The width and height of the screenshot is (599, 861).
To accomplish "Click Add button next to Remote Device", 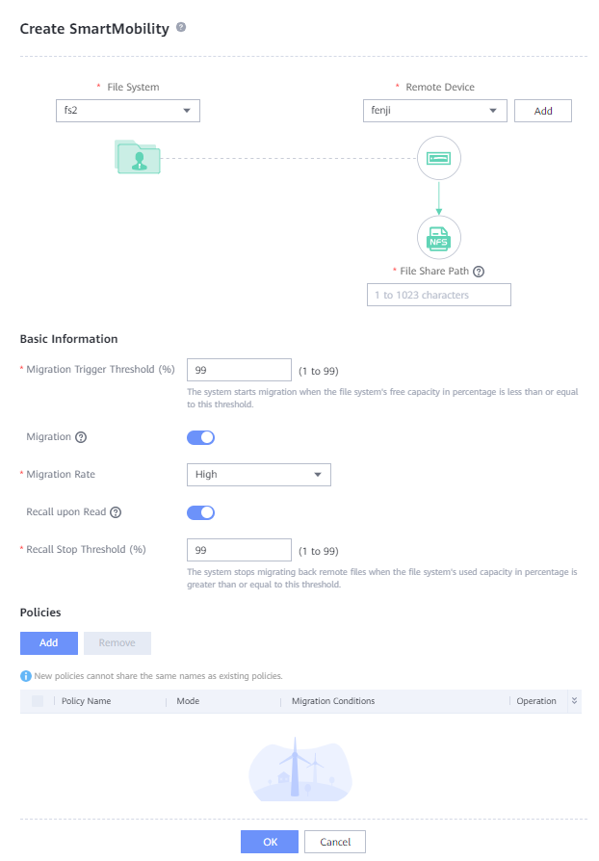I will (543, 111).
